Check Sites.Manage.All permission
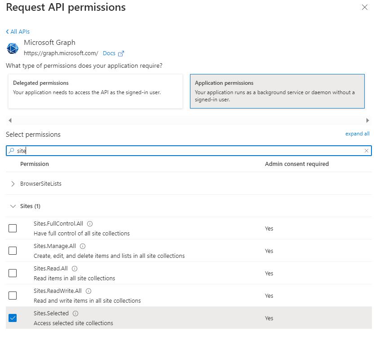Image resolution: width=380 pixels, height=348 pixels. point(13,251)
